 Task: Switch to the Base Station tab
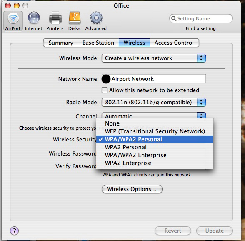tap(98, 43)
